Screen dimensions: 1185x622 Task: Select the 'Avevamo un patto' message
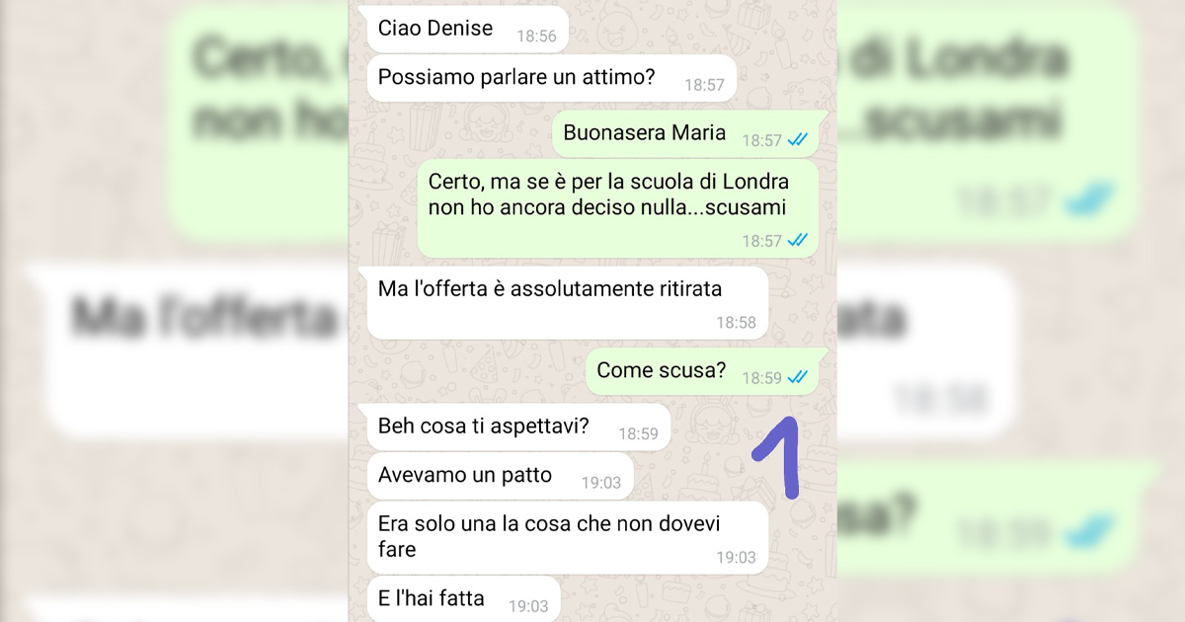(x=500, y=476)
